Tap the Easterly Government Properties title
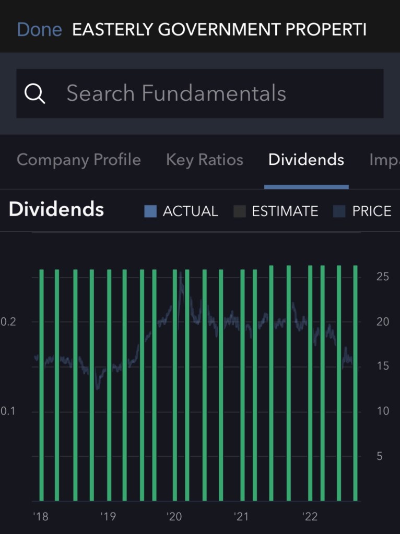Viewport: 400px width, 534px height. pyautogui.click(x=219, y=30)
